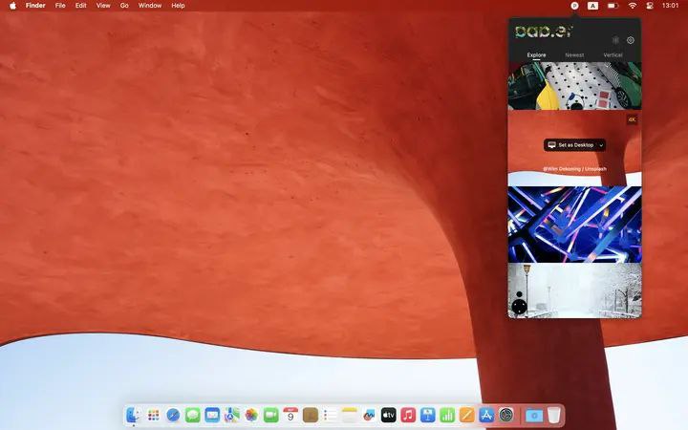Open the File menu
The image size is (688, 430).
pos(60,6)
